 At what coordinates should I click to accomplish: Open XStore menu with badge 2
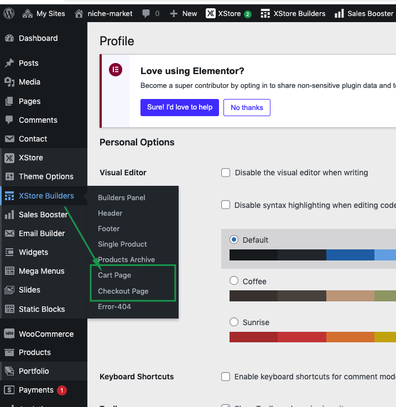click(229, 13)
